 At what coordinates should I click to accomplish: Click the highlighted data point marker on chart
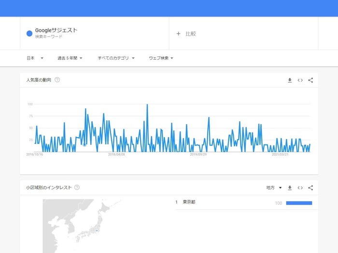84,145
